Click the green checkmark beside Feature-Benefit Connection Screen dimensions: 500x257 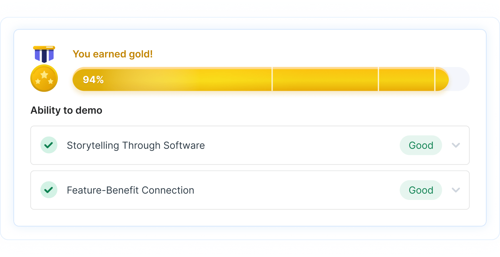[x=49, y=190]
